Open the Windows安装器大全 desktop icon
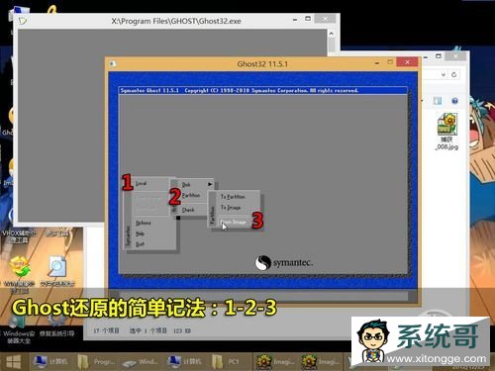 click(x=19, y=328)
